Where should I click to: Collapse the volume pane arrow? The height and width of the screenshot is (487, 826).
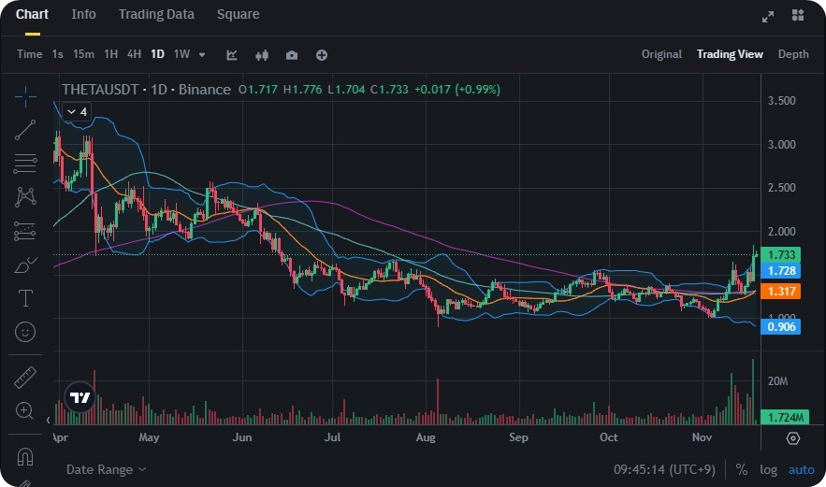coord(49,420)
